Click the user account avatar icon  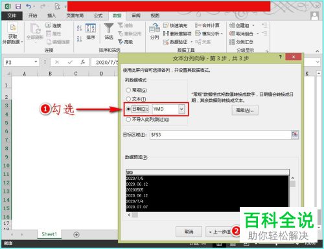tap(315, 16)
